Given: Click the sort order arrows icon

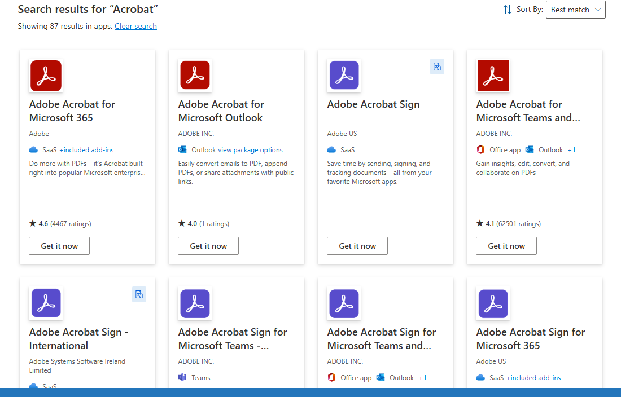Looking at the screenshot, I should tap(508, 10).
